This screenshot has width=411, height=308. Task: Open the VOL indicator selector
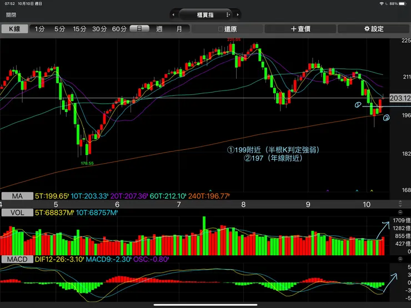pyautogui.click(x=17, y=213)
